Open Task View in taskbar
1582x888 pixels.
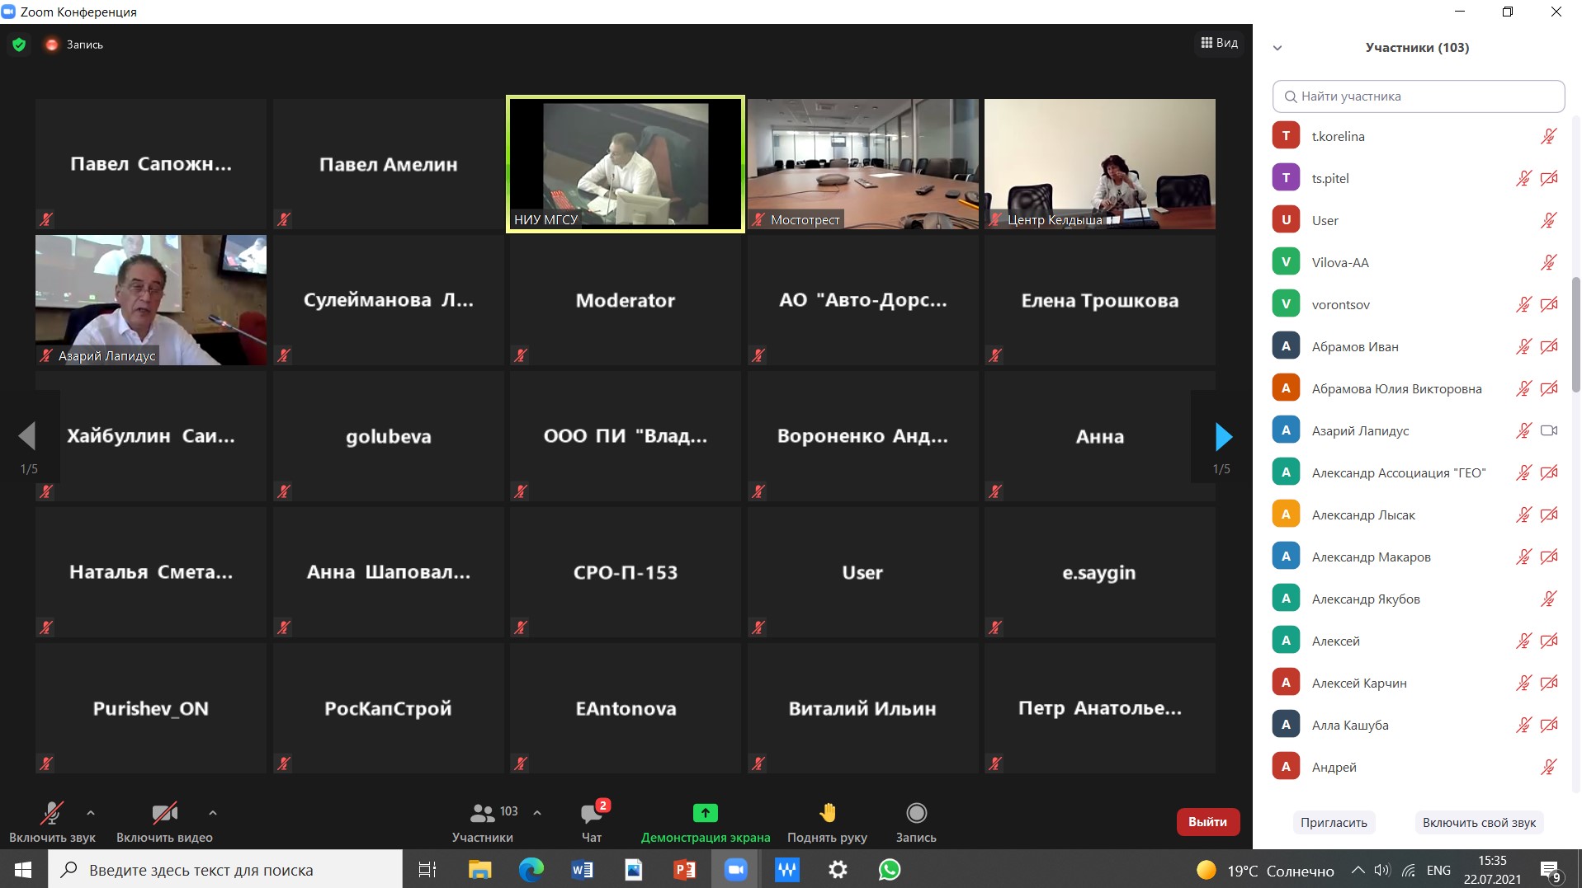coord(427,870)
